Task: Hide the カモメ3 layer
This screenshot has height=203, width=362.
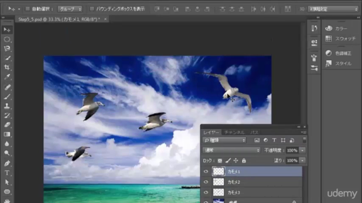Action: click(206, 192)
